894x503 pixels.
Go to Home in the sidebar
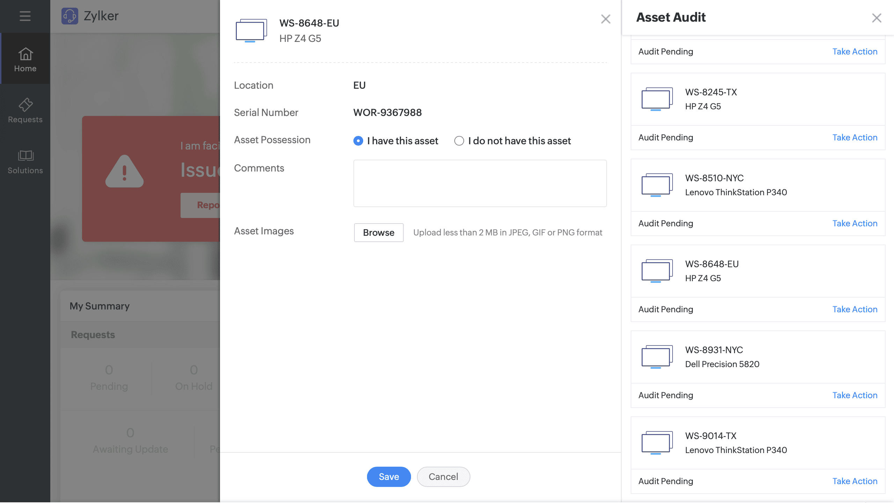25,59
